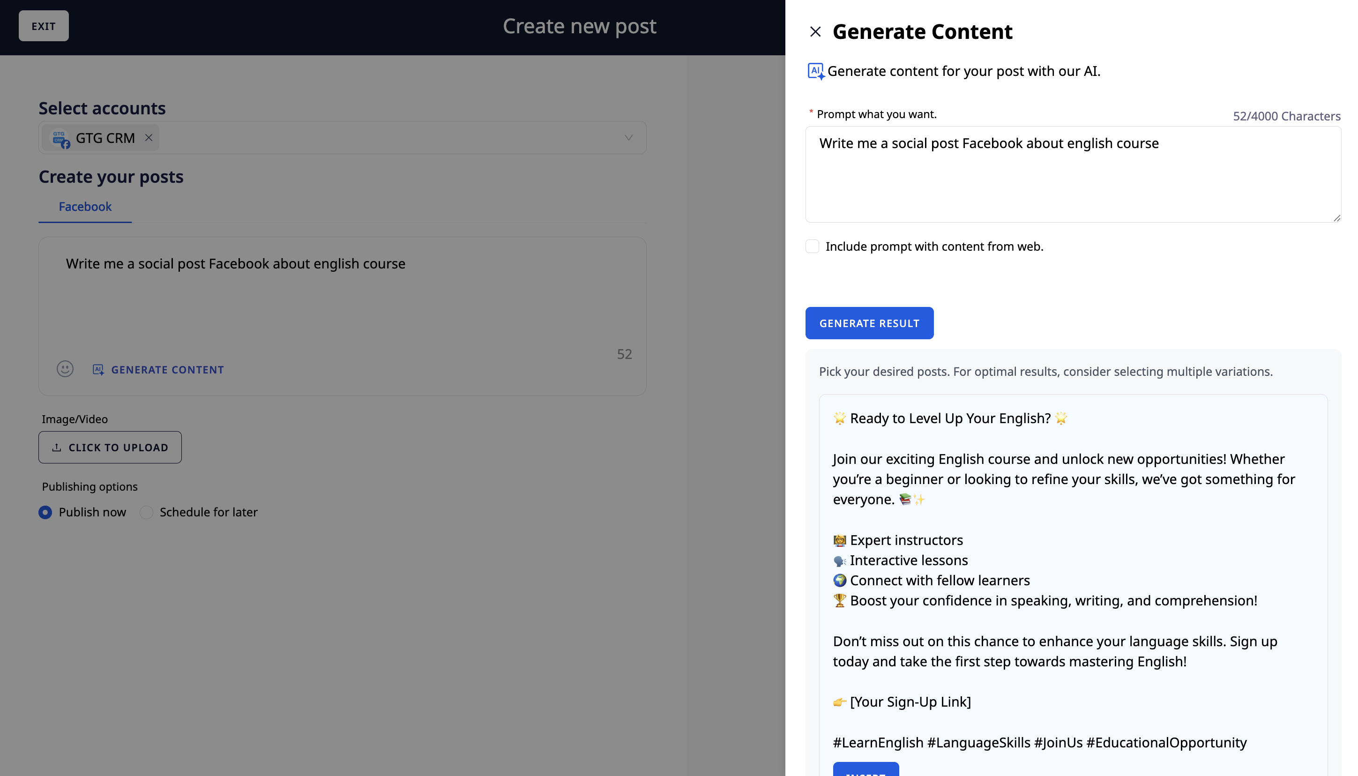1358x776 pixels.
Task: Open the emoji picker smiley icon
Action: coord(65,369)
